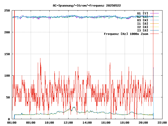168x126 pixels.
Task: Click the dark blue I3 [A] legend line
Action: pyautogui.click(x=154, y=30)
